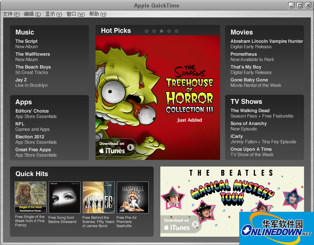Select the third Hot Picks page dot
Screen dimensions: 314x245
tap(162, 31)
